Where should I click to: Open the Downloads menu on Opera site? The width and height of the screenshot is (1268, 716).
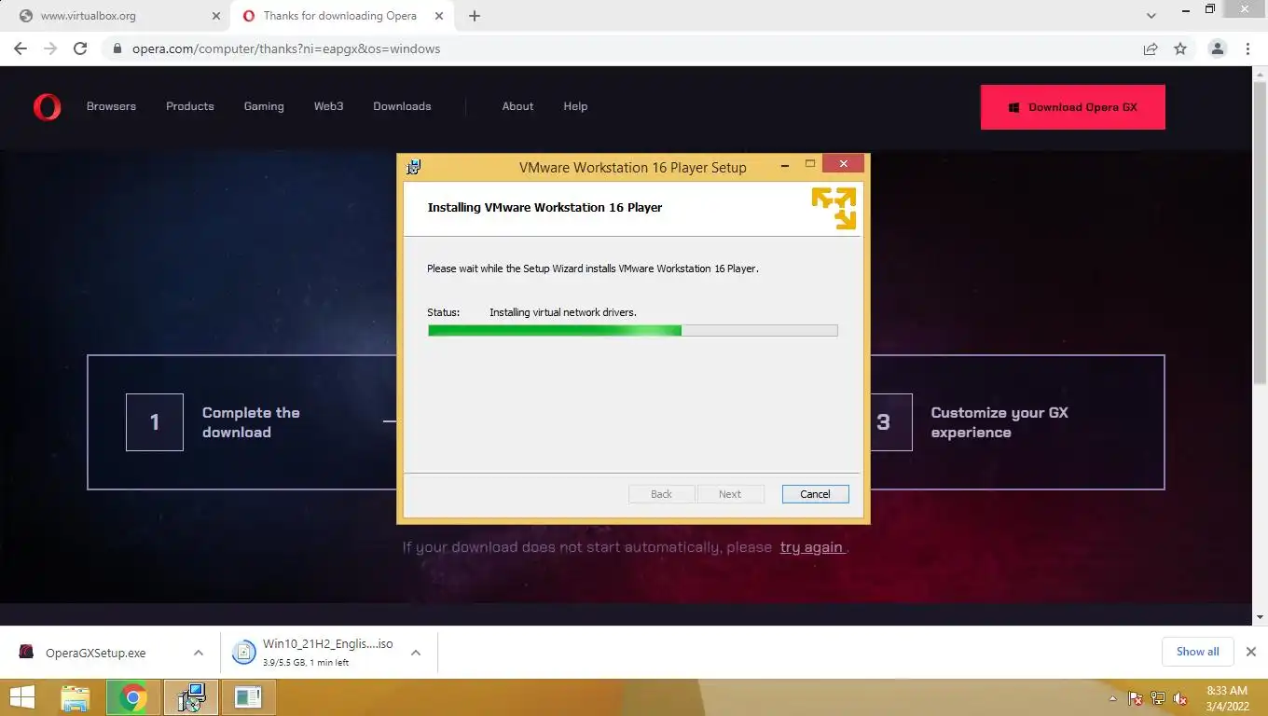pyautogui.click(x=402, y=106)
